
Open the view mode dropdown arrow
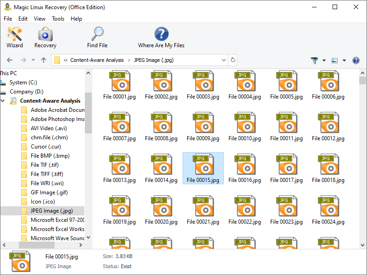344,60
